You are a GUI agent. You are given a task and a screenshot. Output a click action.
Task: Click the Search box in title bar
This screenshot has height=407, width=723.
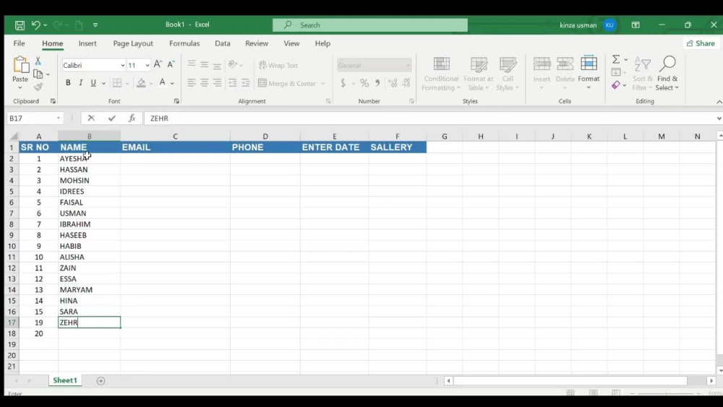(x=369, y=25)
